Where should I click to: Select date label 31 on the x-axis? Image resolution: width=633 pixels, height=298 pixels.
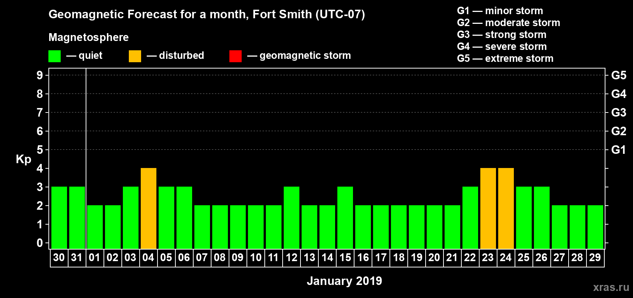click(77, 258)
